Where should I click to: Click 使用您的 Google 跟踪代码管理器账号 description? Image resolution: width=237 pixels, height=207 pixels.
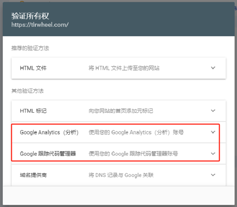133,154
